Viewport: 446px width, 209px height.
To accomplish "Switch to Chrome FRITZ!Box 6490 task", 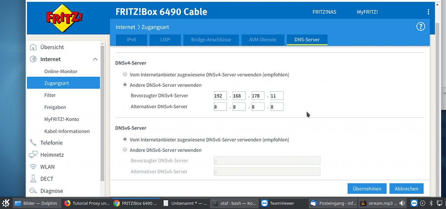I will pos(135,203).
